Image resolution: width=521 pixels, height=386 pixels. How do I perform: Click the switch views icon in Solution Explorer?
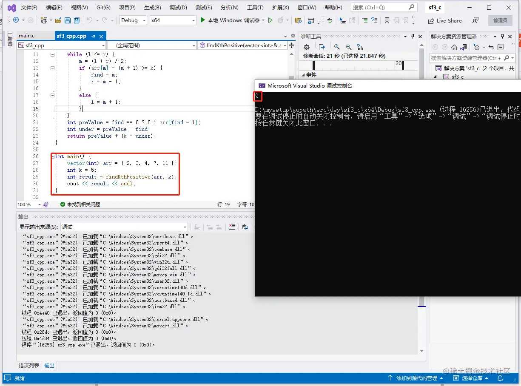[x=464, y=47]
